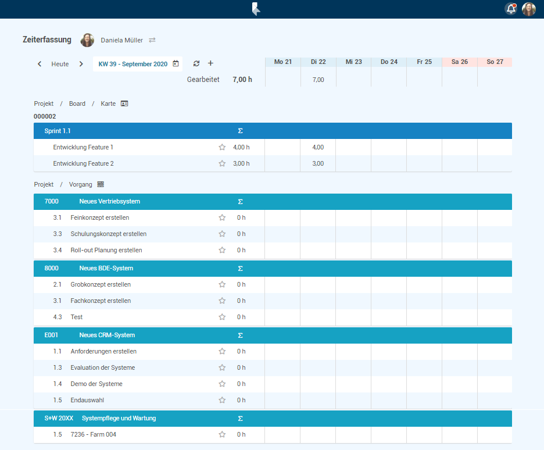This screenshot has width=544, height=450.
Task: Favorite Entwicklung Feature 1 with star
Action: coord(222,147)
